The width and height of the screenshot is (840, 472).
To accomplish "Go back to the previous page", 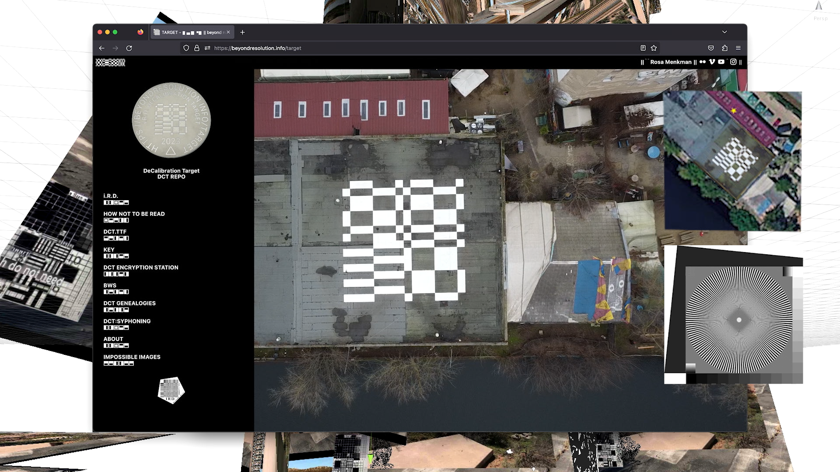I will [101, 48].
